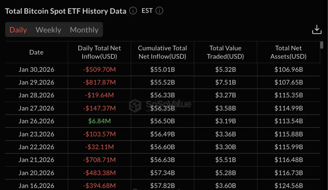The image size is (328, 190).
Task: Click the Cumulative Total Net Inflow header
Action: 162,52
